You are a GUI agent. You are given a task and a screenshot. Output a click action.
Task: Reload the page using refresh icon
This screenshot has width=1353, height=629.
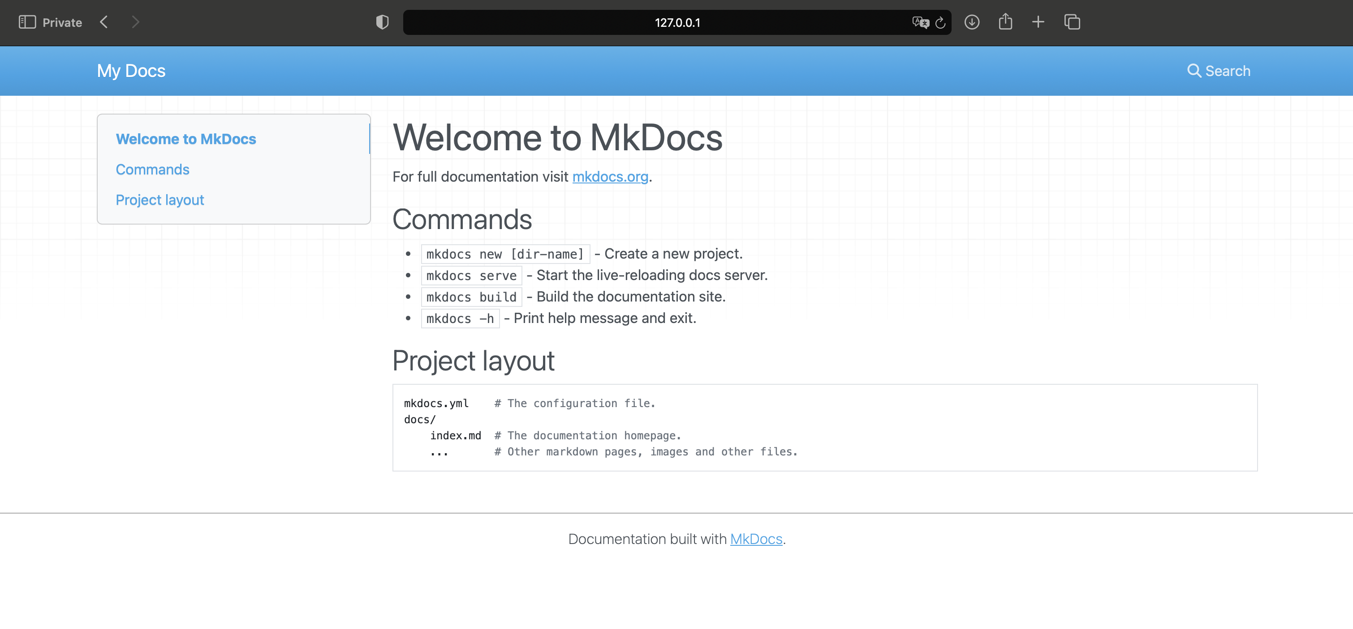(941, 22)
